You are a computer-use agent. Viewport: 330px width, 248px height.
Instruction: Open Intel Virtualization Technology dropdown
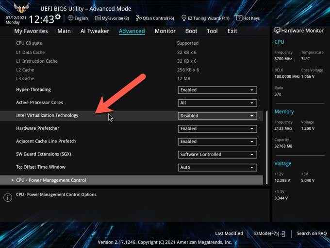217,116
